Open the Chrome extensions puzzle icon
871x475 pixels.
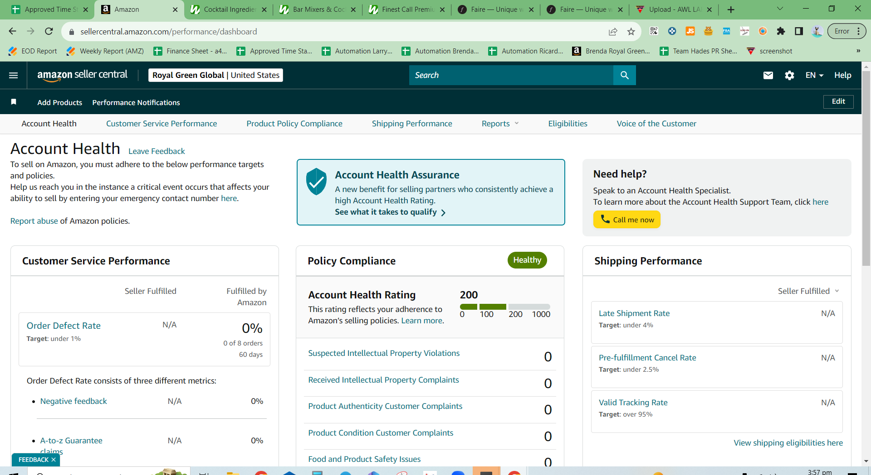pyautogui.click(x=781, y=31)
